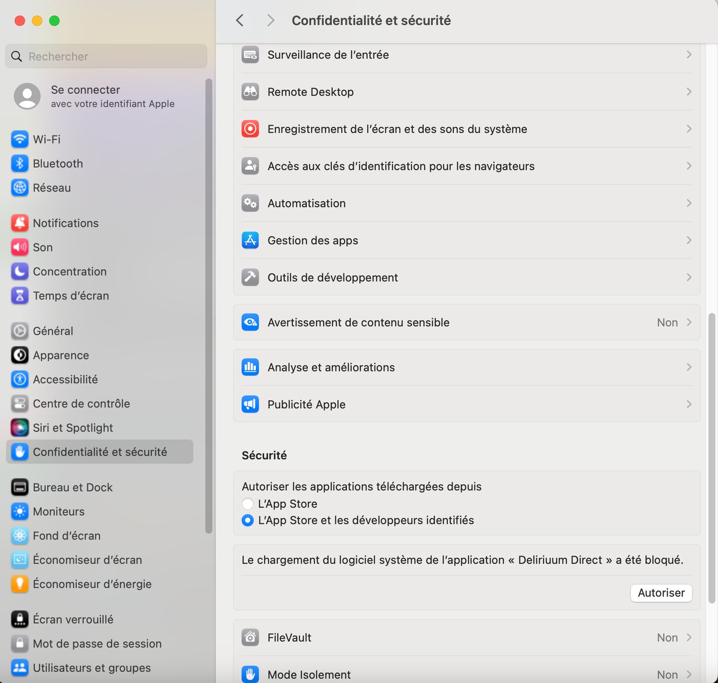Select the Concentration moon icon
Image resolution: width=718 pixels, height=683 pixels.
tap(19, 271)
